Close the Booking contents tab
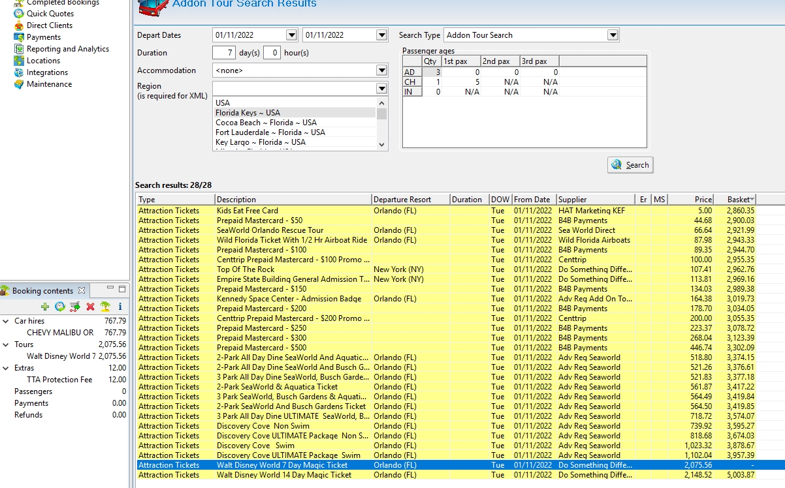Viewport: 785px width, 488px height. pyautogui.click(x=82, y=291)
